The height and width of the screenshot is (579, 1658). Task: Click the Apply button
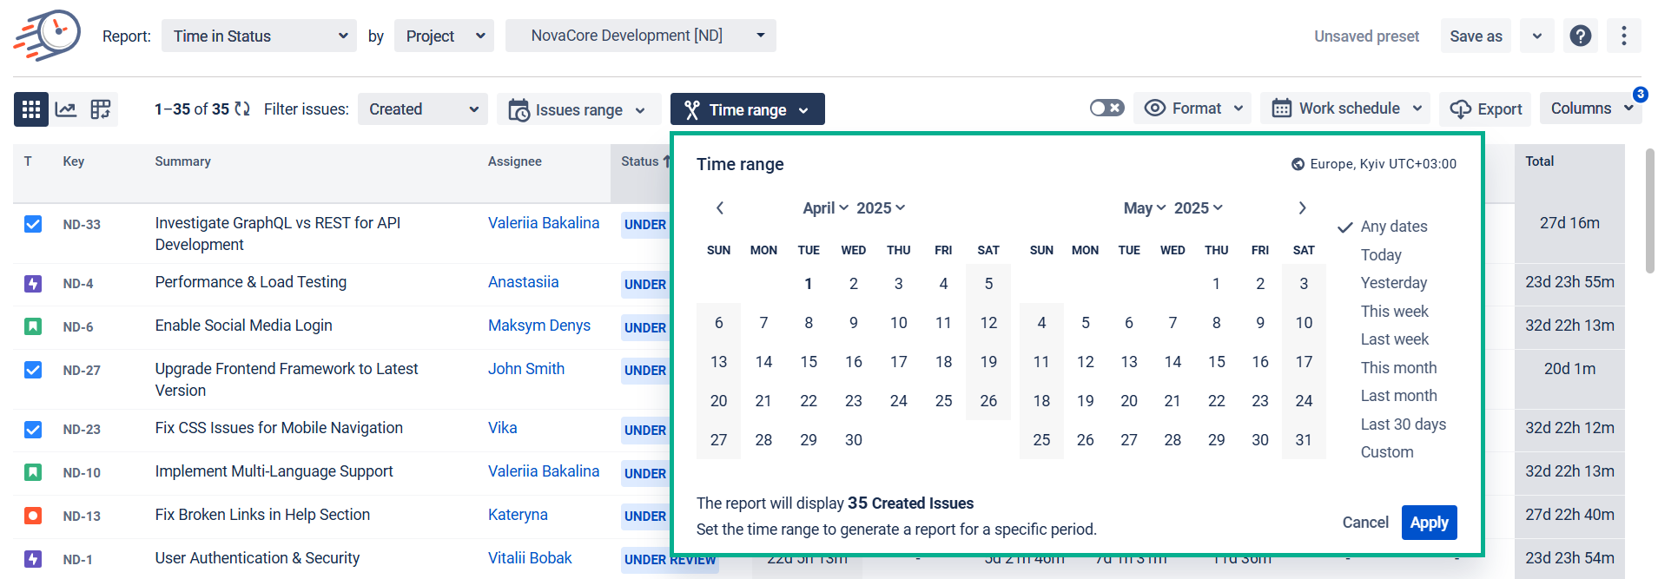tap(1429, 523)
